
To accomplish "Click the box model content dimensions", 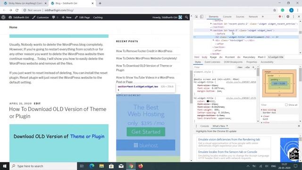I will click(x=279, y=84).
